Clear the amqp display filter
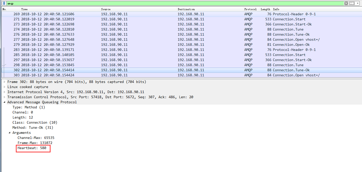 tap(346, 3)
